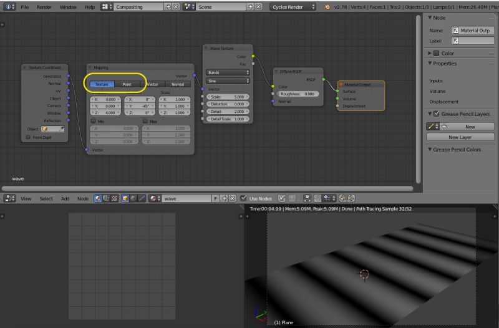Select the texture node tree type icon
499x328 pixels.
pos(114,198)
